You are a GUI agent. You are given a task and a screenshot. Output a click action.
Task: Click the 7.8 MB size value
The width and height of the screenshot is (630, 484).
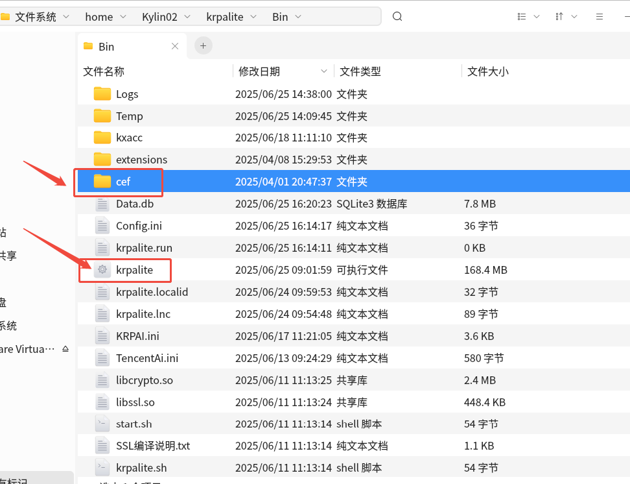tap(480, 204)
